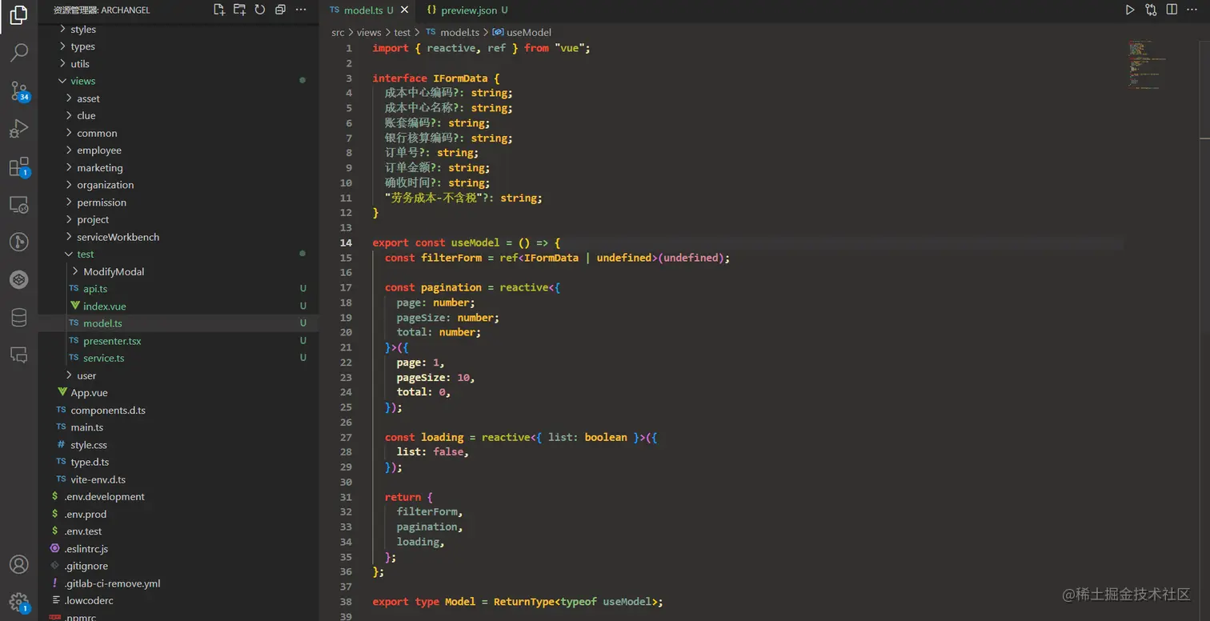This screenshot has height=621, width=1210.
Task: Collapse the views folder
Action: [x=178, y=81]
